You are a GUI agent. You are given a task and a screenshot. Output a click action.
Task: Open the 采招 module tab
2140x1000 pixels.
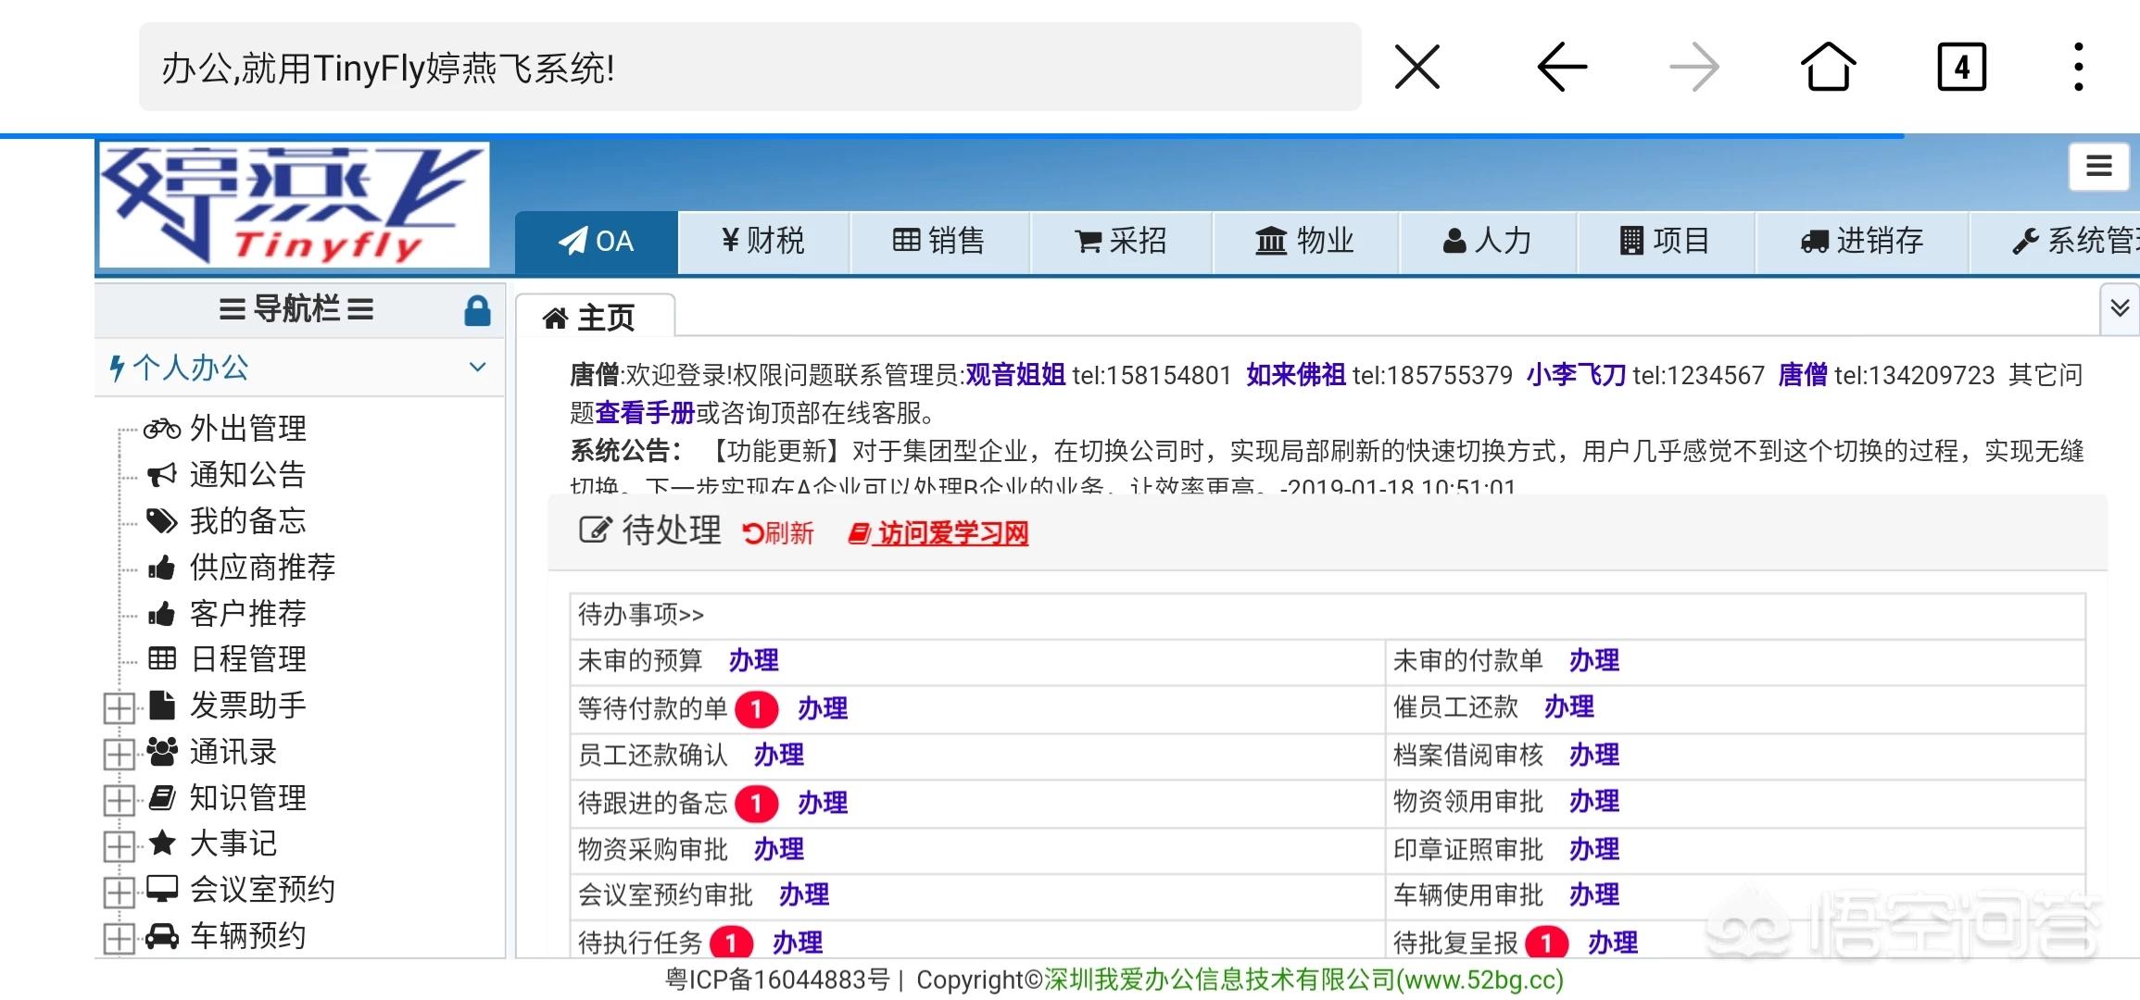pos(1121,242)
